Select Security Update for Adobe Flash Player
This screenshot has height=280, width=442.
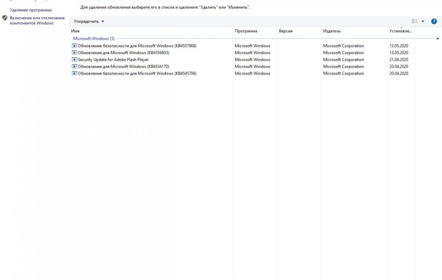(x=113, y=60)
